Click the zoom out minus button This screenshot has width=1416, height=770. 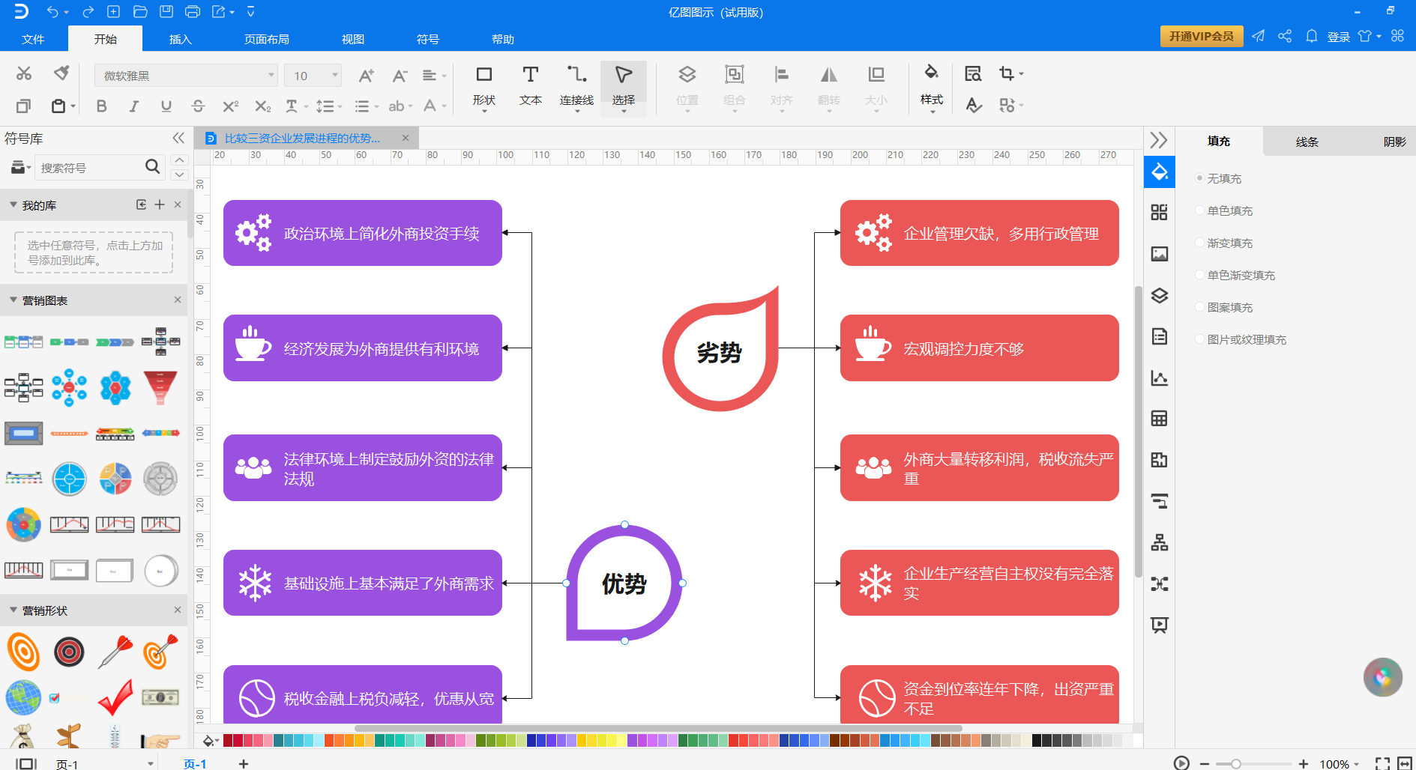click(x=1205, y=763)
